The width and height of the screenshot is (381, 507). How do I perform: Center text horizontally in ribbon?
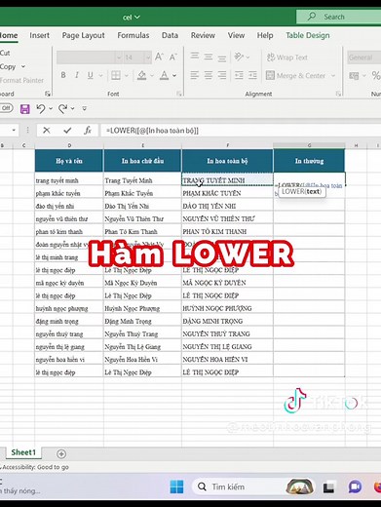click(209, 76)
